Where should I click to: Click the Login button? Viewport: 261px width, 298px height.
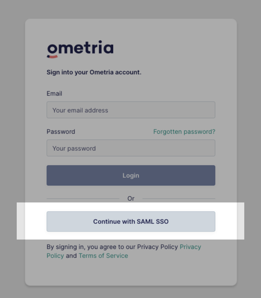[131, 175]
